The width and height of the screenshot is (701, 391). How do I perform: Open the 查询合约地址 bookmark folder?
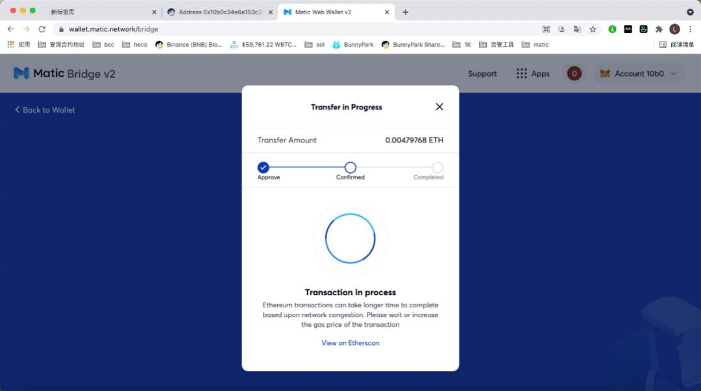[x=61, y=45]
